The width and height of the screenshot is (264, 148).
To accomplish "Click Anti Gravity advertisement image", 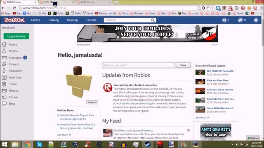I will [216, 132].
